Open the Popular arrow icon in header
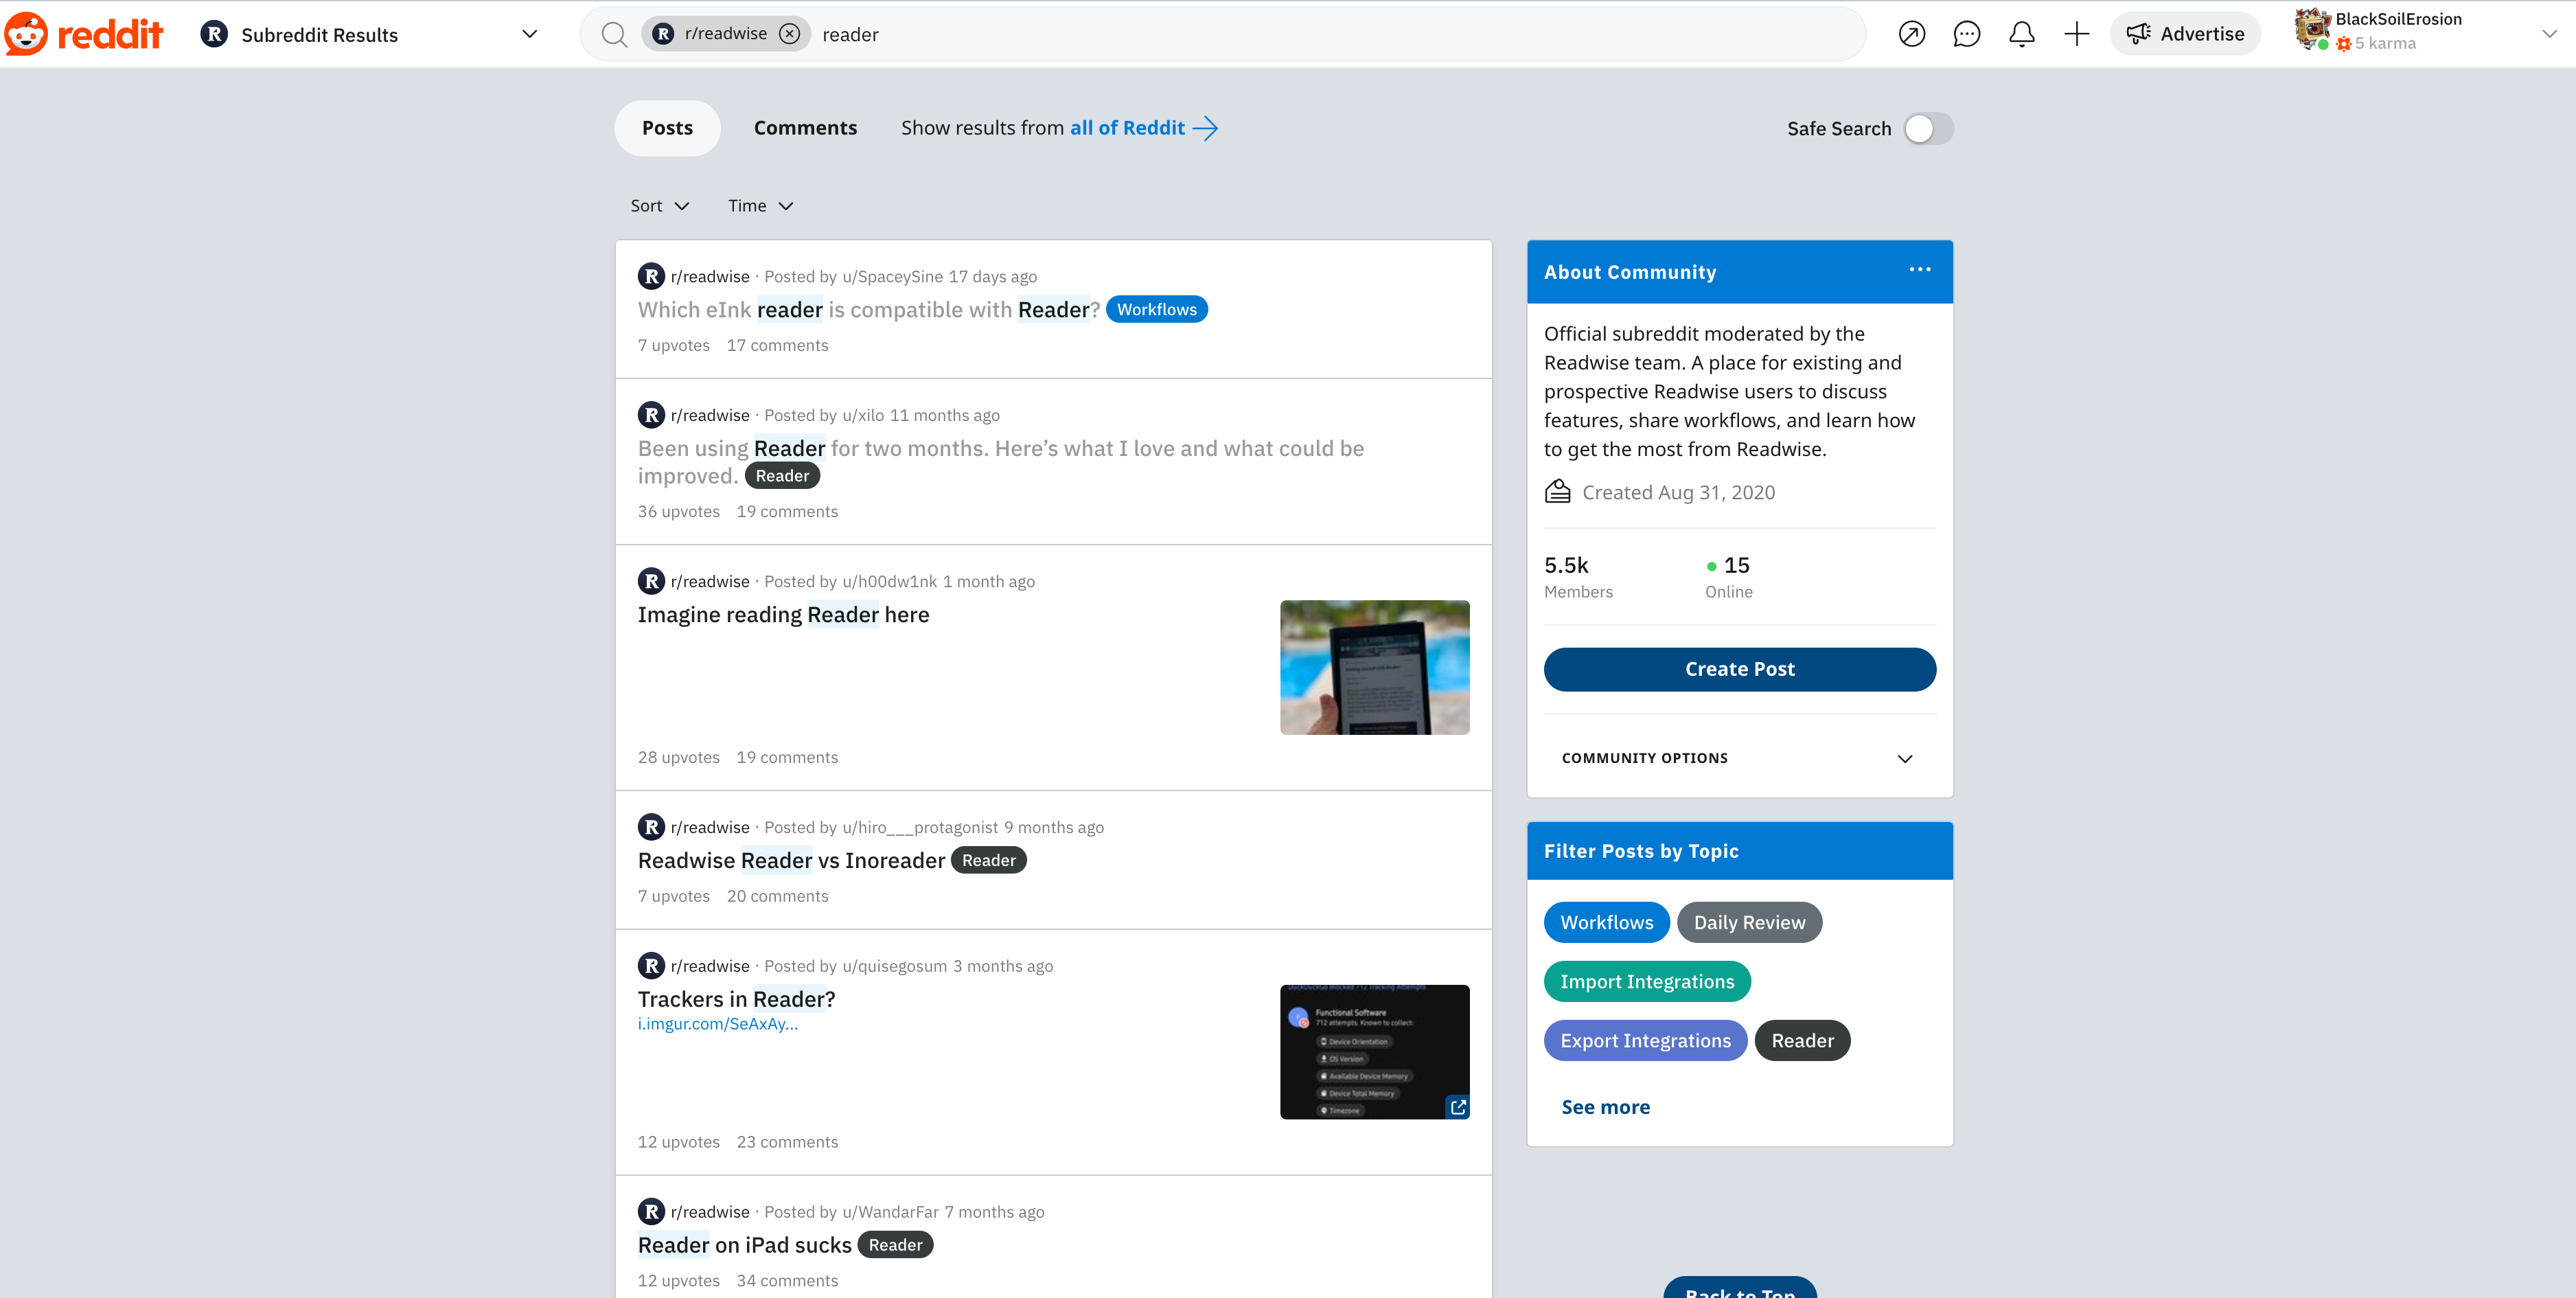 point(1911,34)
